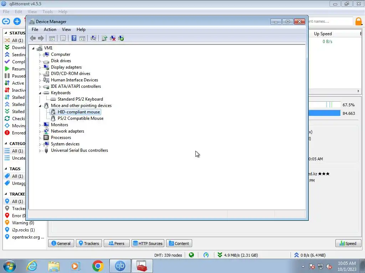Click the Uninstall device red X icon
Viewport: 365px width, 273px height.
tap(113, 38)
